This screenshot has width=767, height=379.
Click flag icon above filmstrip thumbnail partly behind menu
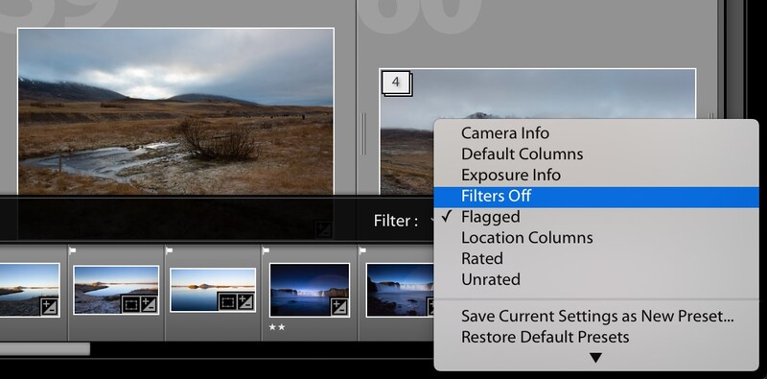[x=363, y=250]
